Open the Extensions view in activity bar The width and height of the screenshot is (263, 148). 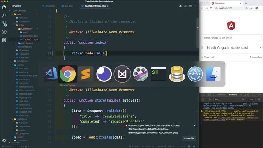(4, 40)
